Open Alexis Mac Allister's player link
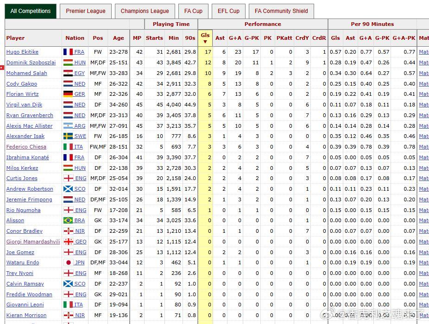429x324 pixels. coord(30,126)
